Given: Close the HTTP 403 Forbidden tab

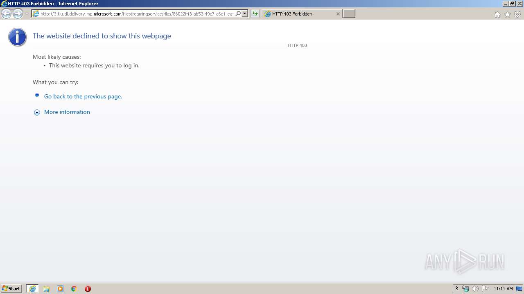Looking at the screenshot, I should [338, 14].
